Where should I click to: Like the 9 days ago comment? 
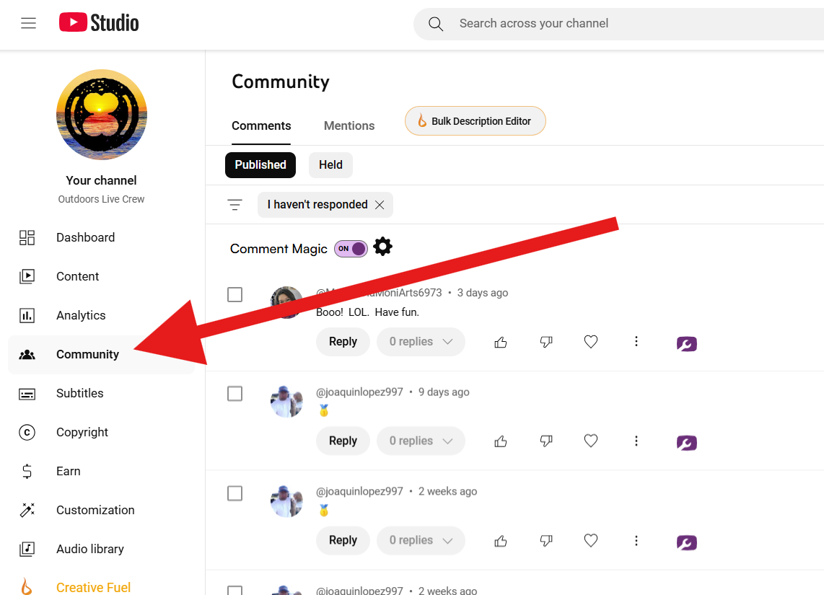pyautogui.click(x=501, y=441)
